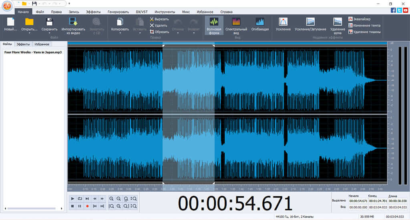Open the Правка ribbon tab
410x220 pixels.
point(56,12)
